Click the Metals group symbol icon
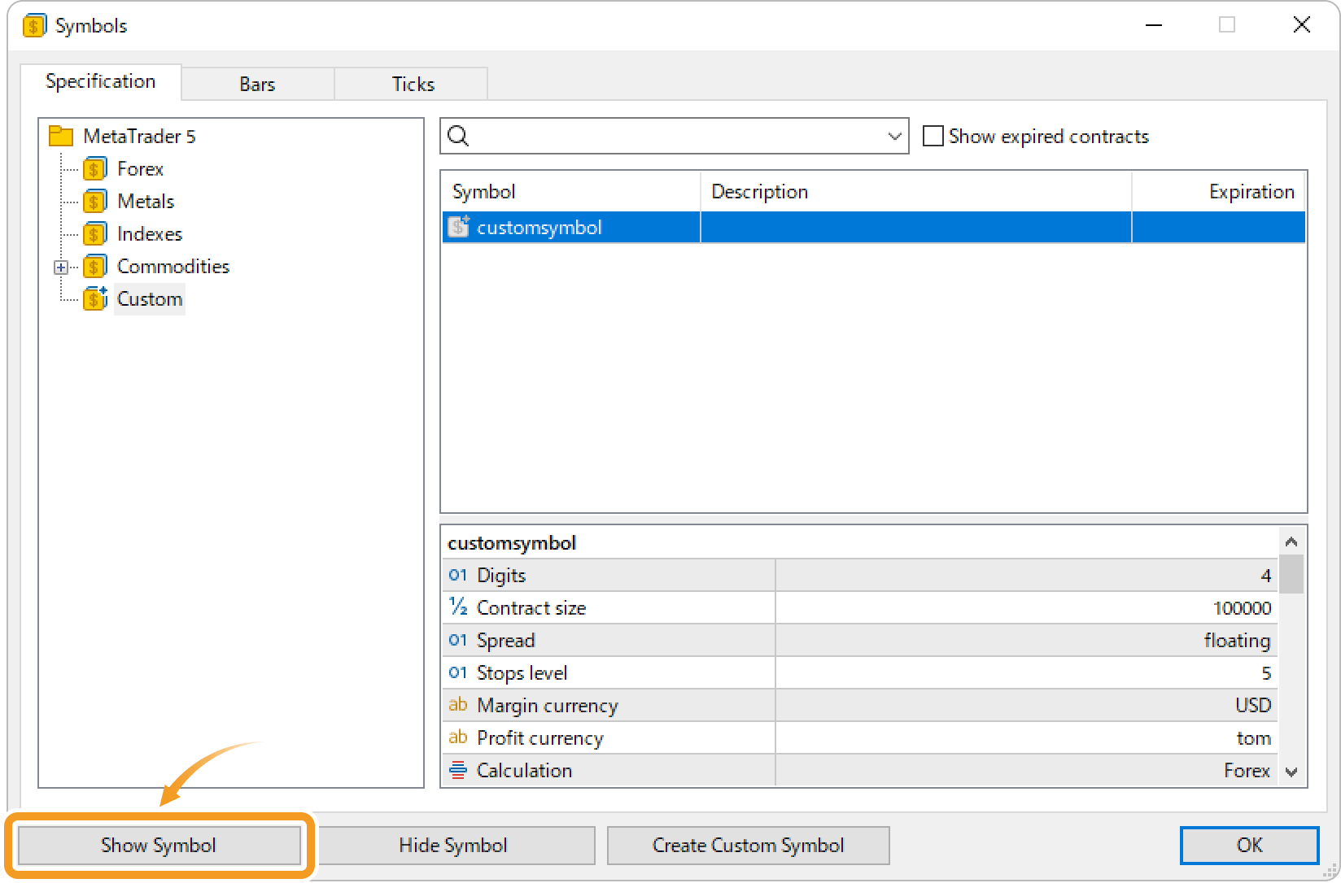Image resolution: width=1341 pixels, height=883 pixels. [x=94, y=202]
